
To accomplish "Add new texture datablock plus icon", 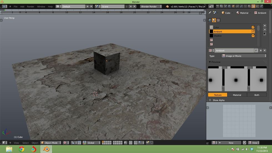I will 261,51.
